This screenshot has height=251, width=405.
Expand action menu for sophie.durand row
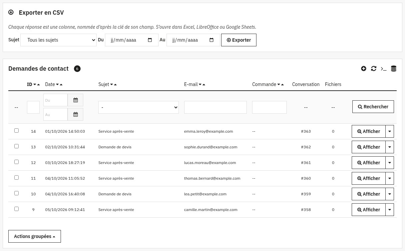[x=390, y=147]
